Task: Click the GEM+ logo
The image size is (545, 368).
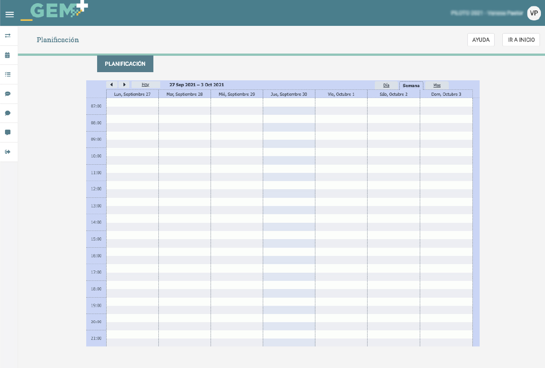Action: click(54, 11)
